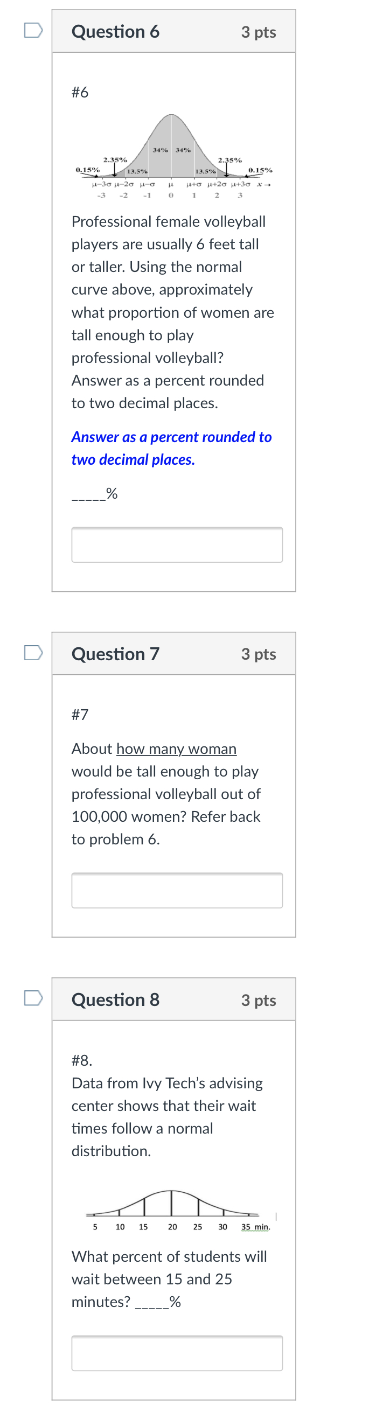Click the normal curve image in Question 6
Screen dimensions: 369x1419
point(173,154)
